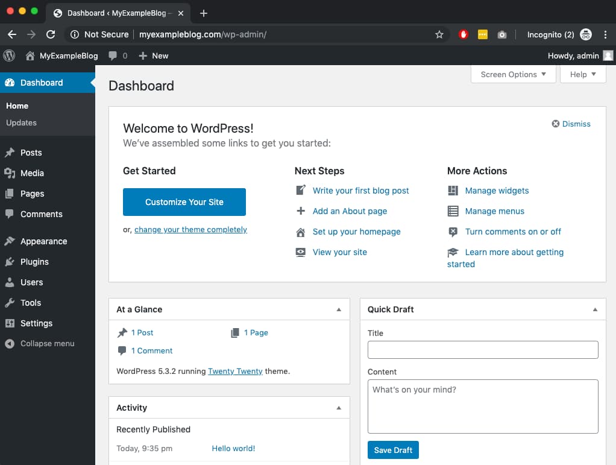Collapse the Quick Draft panel
This screenshot has width=616, height=465.
coord(595,309)
